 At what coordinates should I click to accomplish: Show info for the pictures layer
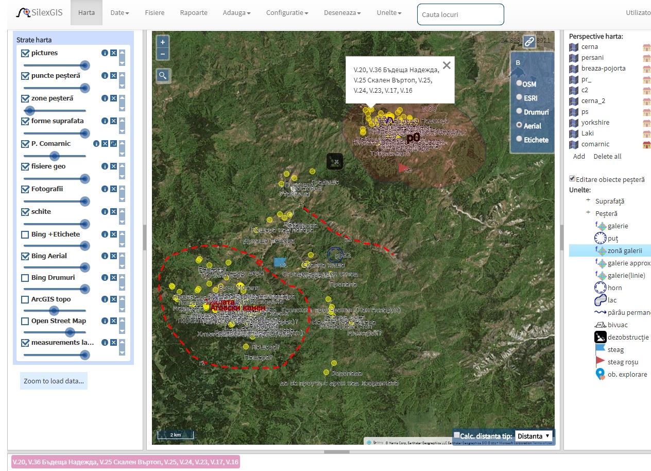coord(105,53)
